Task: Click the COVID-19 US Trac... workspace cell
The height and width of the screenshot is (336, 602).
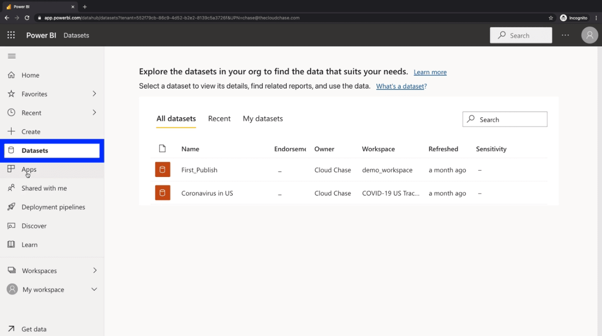Action: click(x=390, y=193)
